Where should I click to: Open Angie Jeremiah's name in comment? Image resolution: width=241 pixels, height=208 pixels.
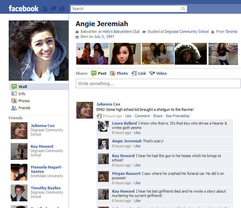tap(127, 141)
